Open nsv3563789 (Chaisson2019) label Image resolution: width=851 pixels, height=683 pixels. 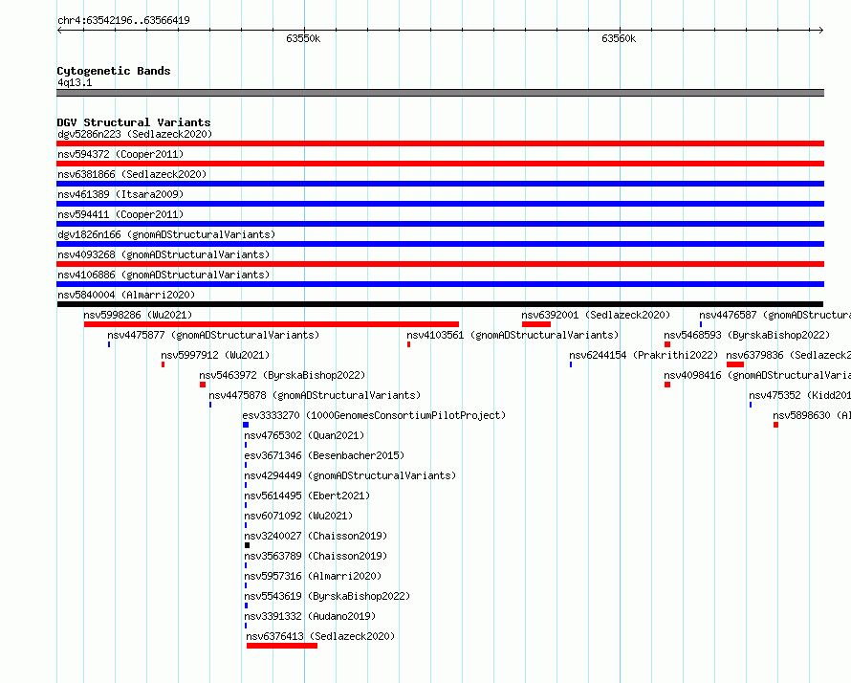[x=316, y=556]
